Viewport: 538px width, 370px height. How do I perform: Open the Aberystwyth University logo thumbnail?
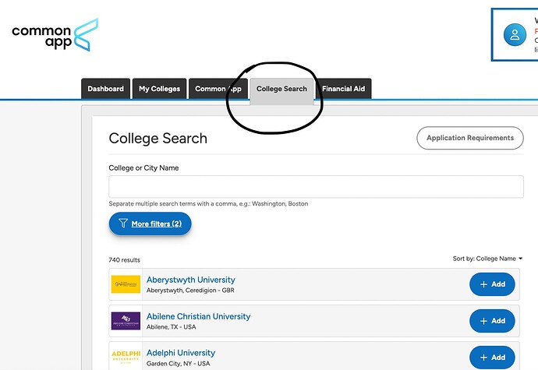(x=126, y=284)
